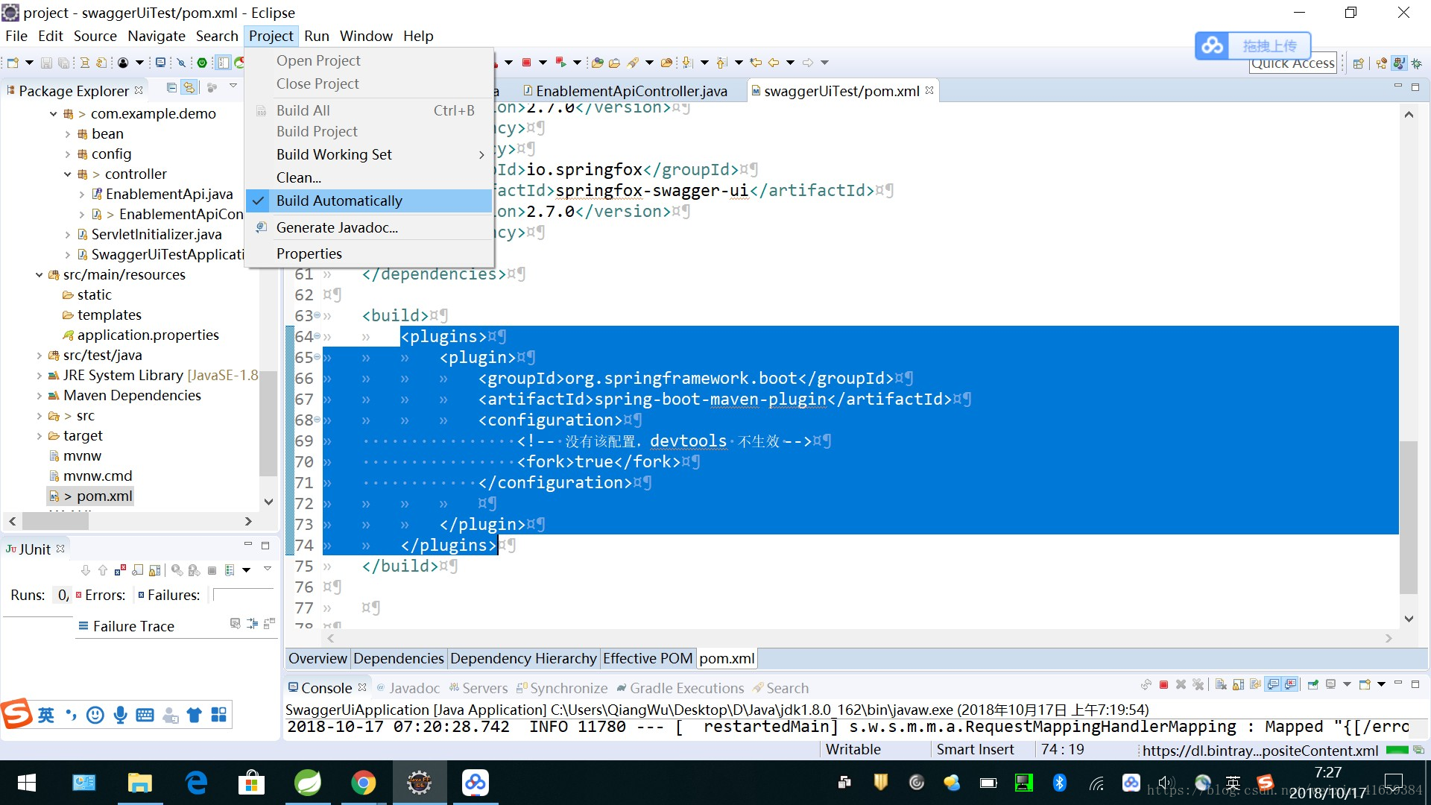The image size is (1431, 805).
Task: Click the red Terminate button in Console
Action: pos(1163,684)
